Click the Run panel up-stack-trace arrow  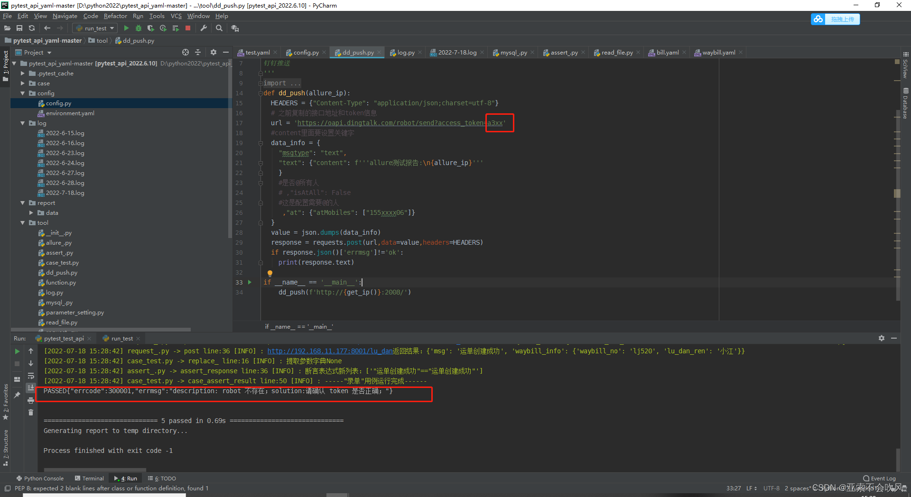[31, 351]
